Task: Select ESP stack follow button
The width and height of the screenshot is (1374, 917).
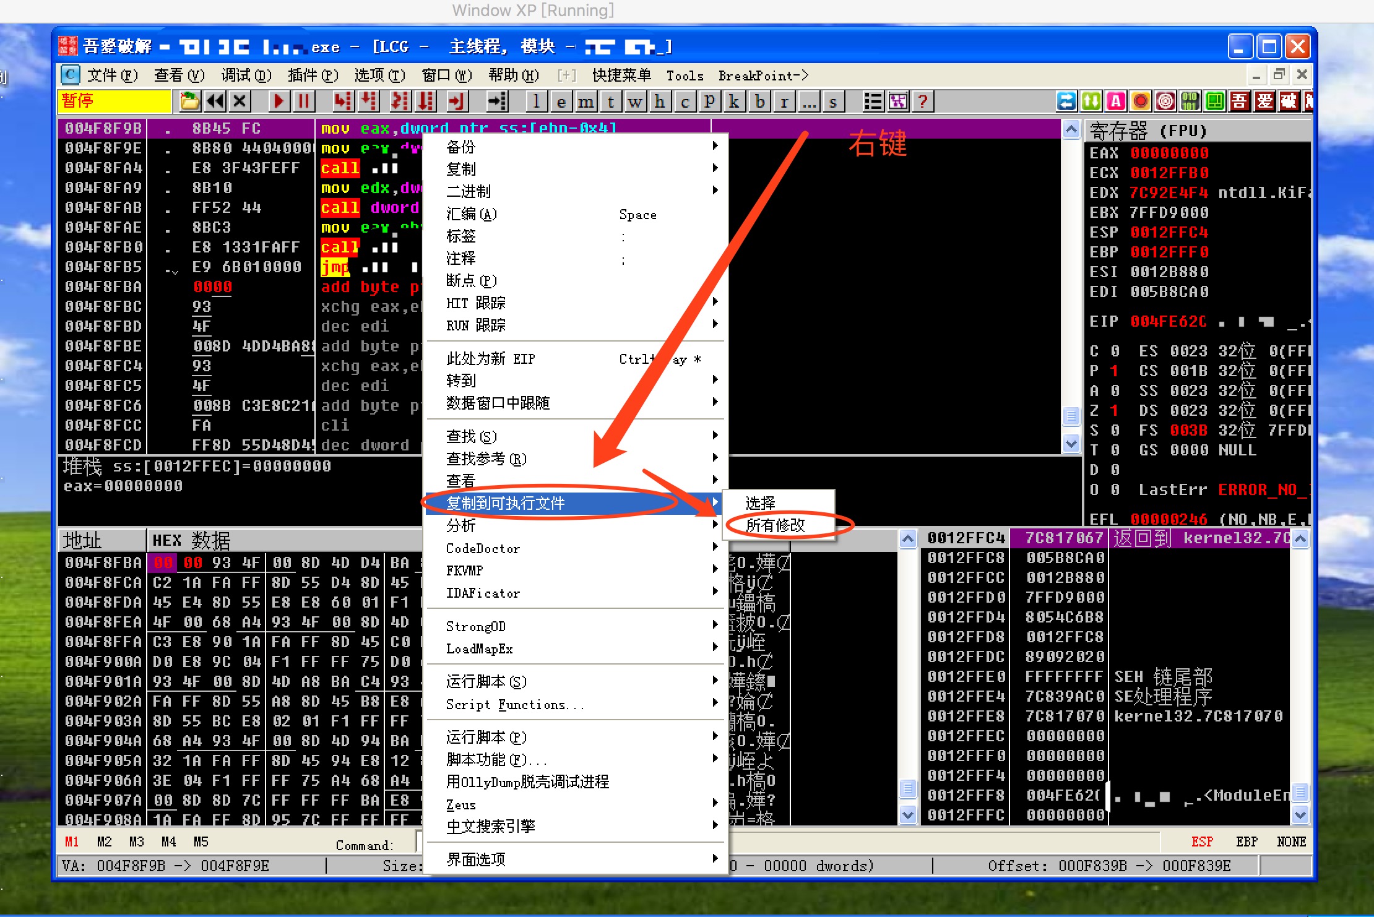Action: tap(1202, 842)
